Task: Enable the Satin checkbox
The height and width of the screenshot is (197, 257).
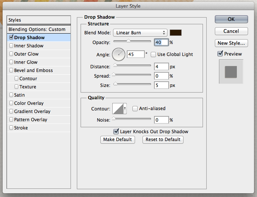Action: 11,95
